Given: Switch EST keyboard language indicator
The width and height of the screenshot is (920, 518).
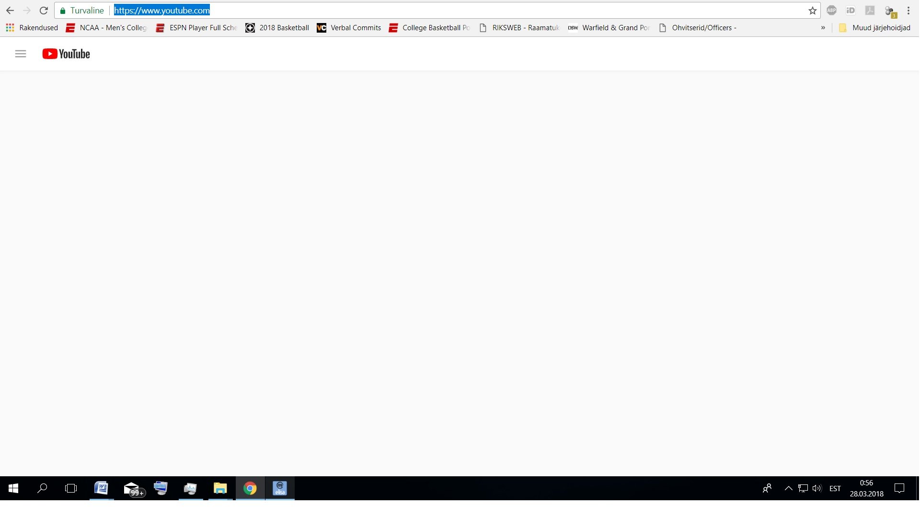Looking at the screenshot, I should click(835, 488).
